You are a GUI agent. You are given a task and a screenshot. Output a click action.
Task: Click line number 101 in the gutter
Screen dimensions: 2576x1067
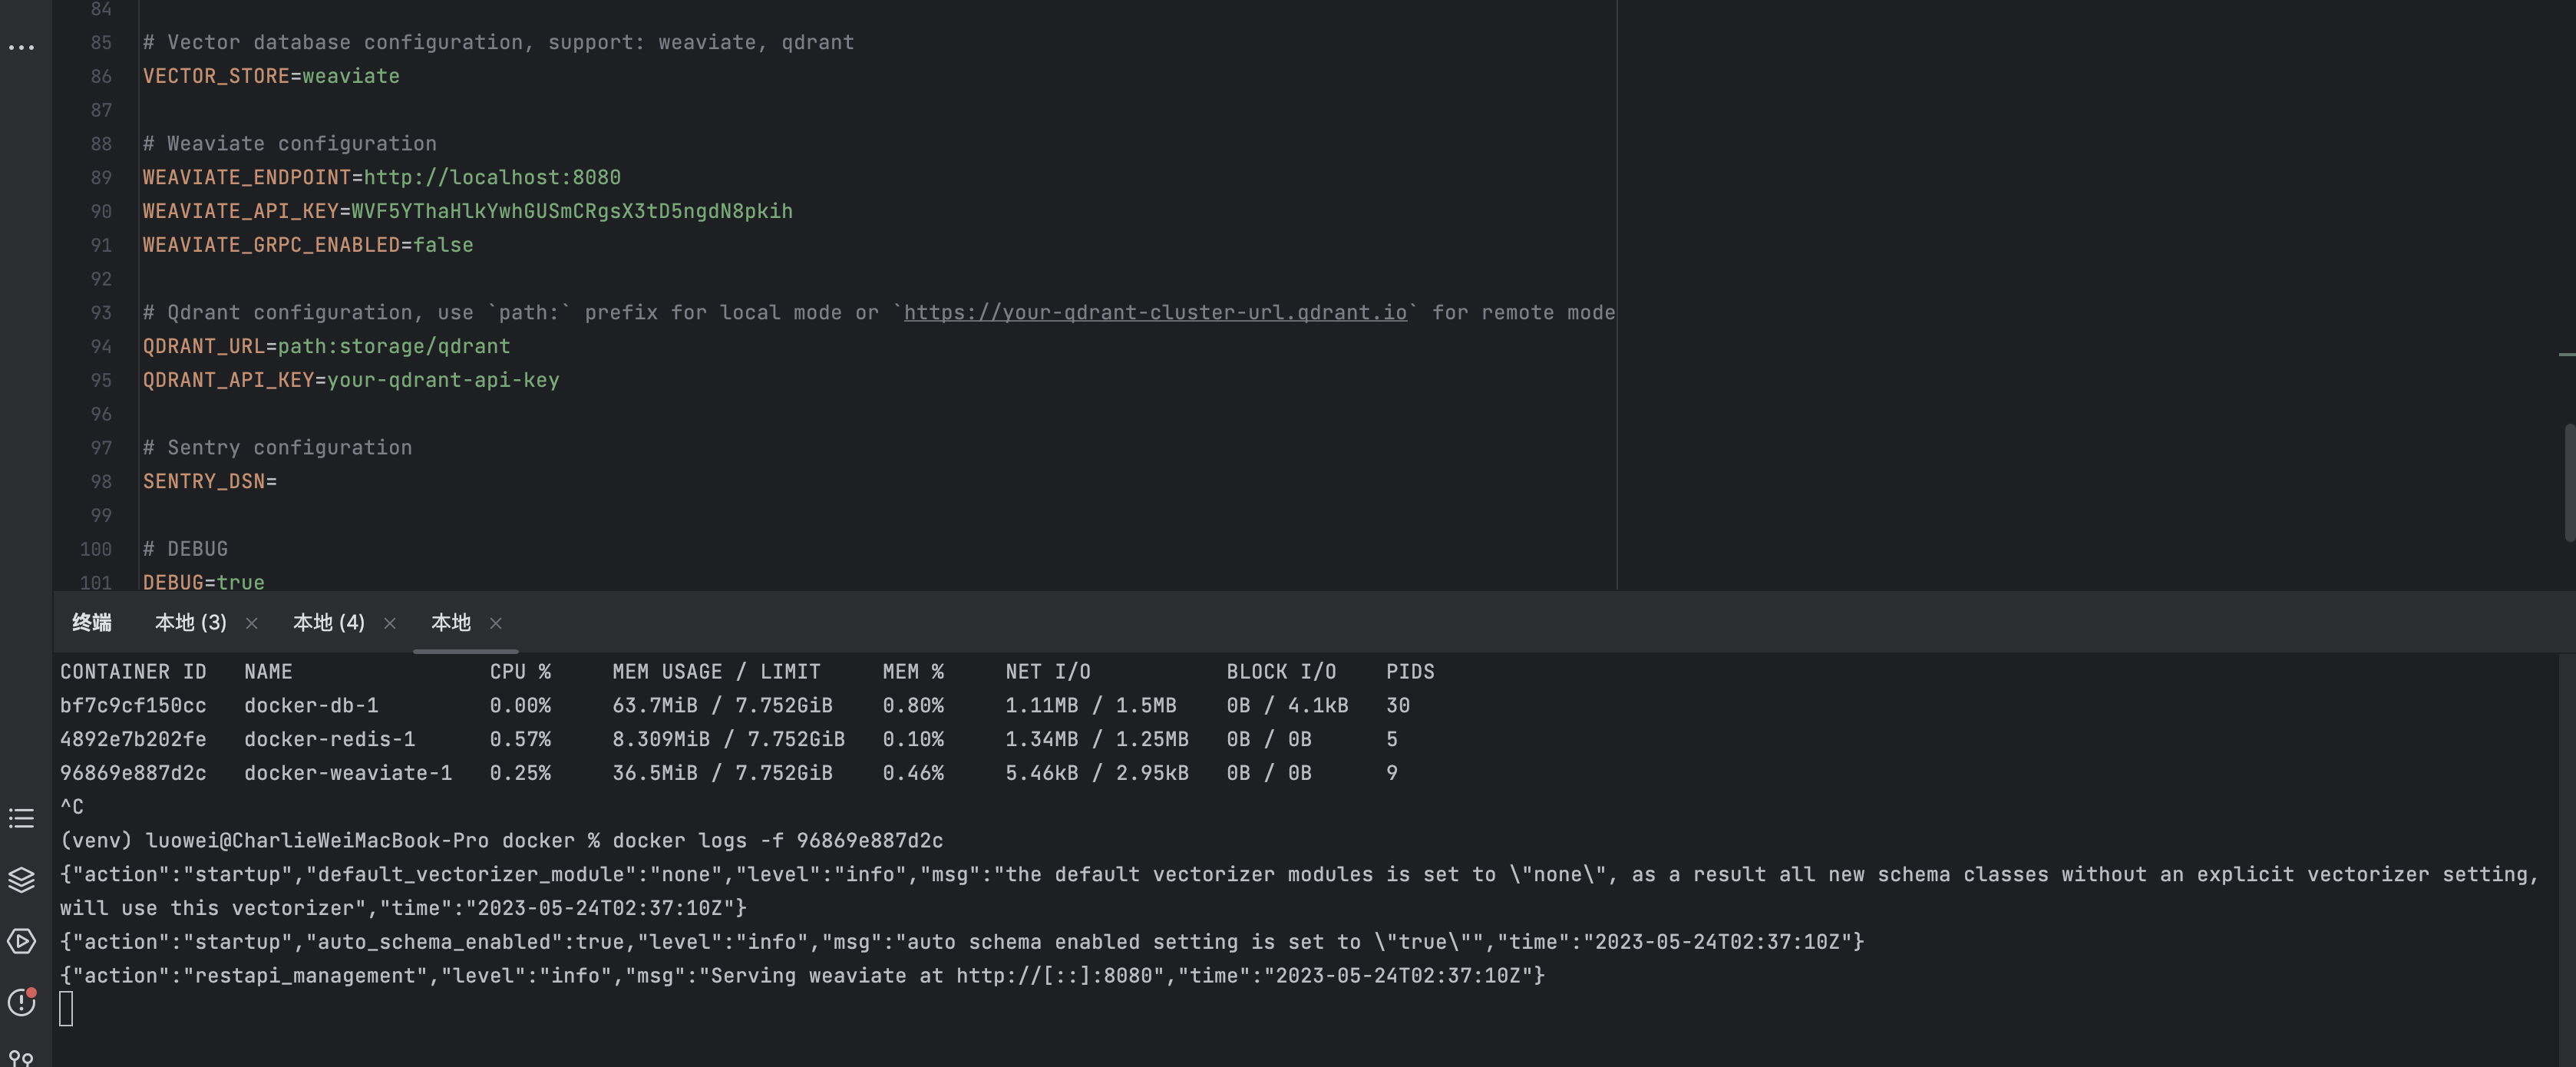tap(95, 582)
